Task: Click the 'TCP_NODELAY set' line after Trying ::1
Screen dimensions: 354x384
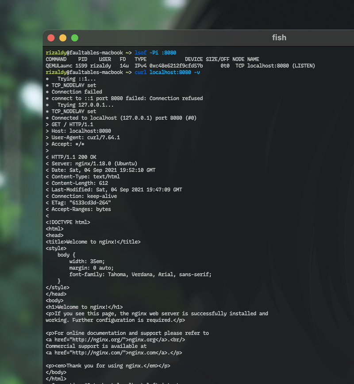Action: 71,85
